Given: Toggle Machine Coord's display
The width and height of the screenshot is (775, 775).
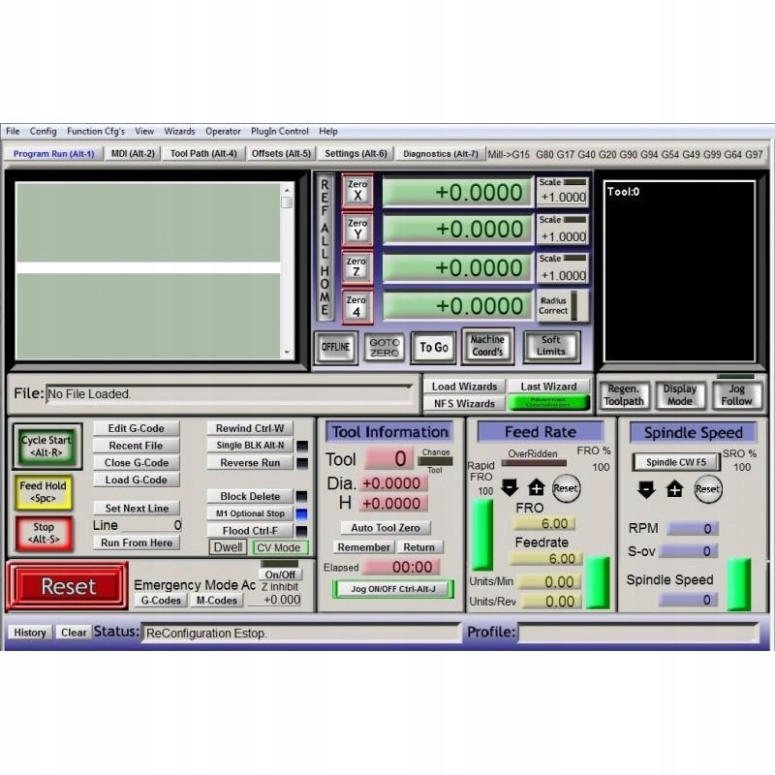Looking at the screenshot, I should [487, 346].
